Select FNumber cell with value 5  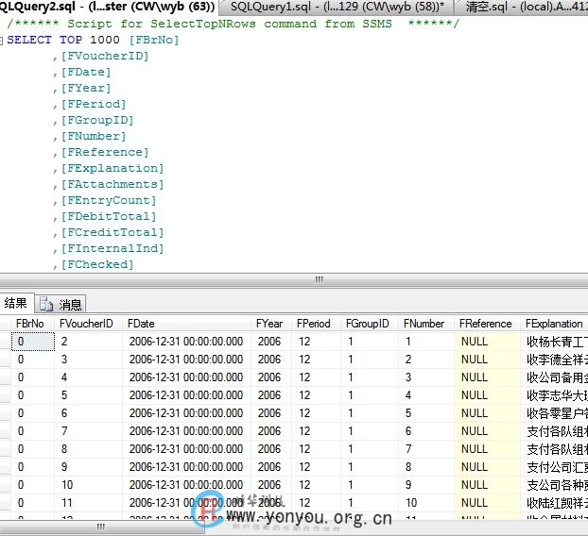click(x=426, y=413)
